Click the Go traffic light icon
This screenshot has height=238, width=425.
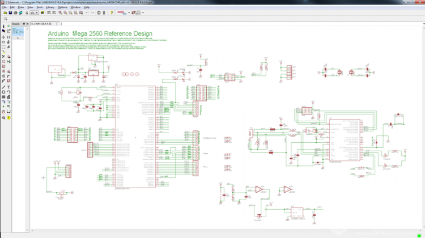104,12
